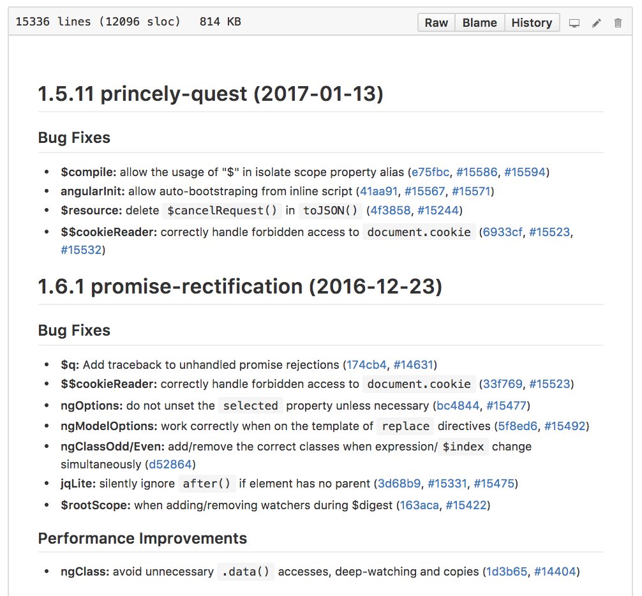
Task: Open commit link d52864
Action: point(170,464)
